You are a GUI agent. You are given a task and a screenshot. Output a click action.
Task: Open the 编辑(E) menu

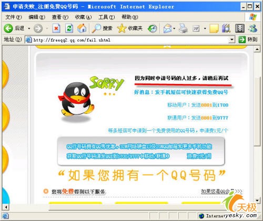[x=37, y=17]
